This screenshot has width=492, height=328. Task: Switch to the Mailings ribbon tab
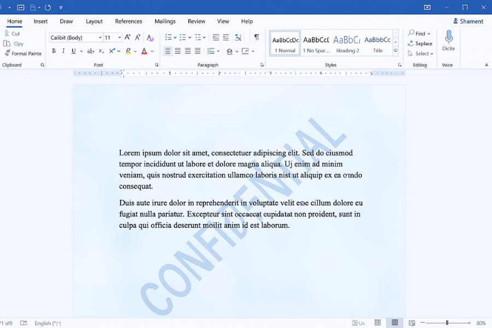coord(165,21)
